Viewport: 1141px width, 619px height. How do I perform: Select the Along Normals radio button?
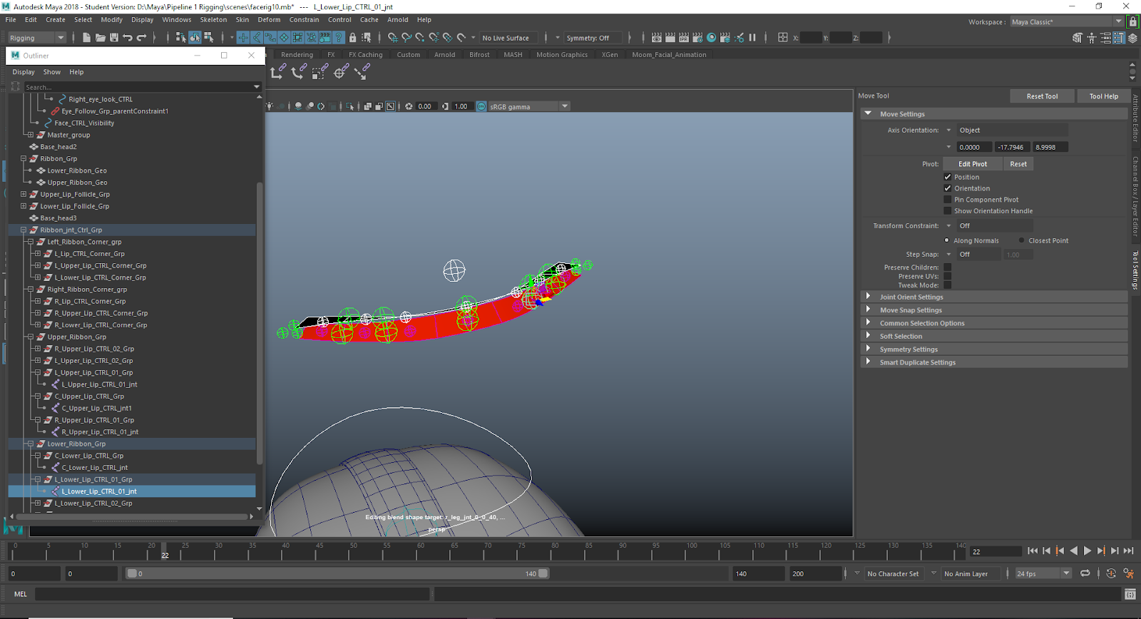(947, 240)
